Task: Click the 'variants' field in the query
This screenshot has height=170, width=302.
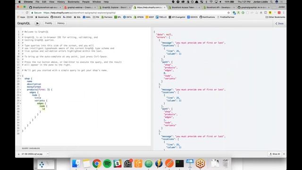Action: 40,101
